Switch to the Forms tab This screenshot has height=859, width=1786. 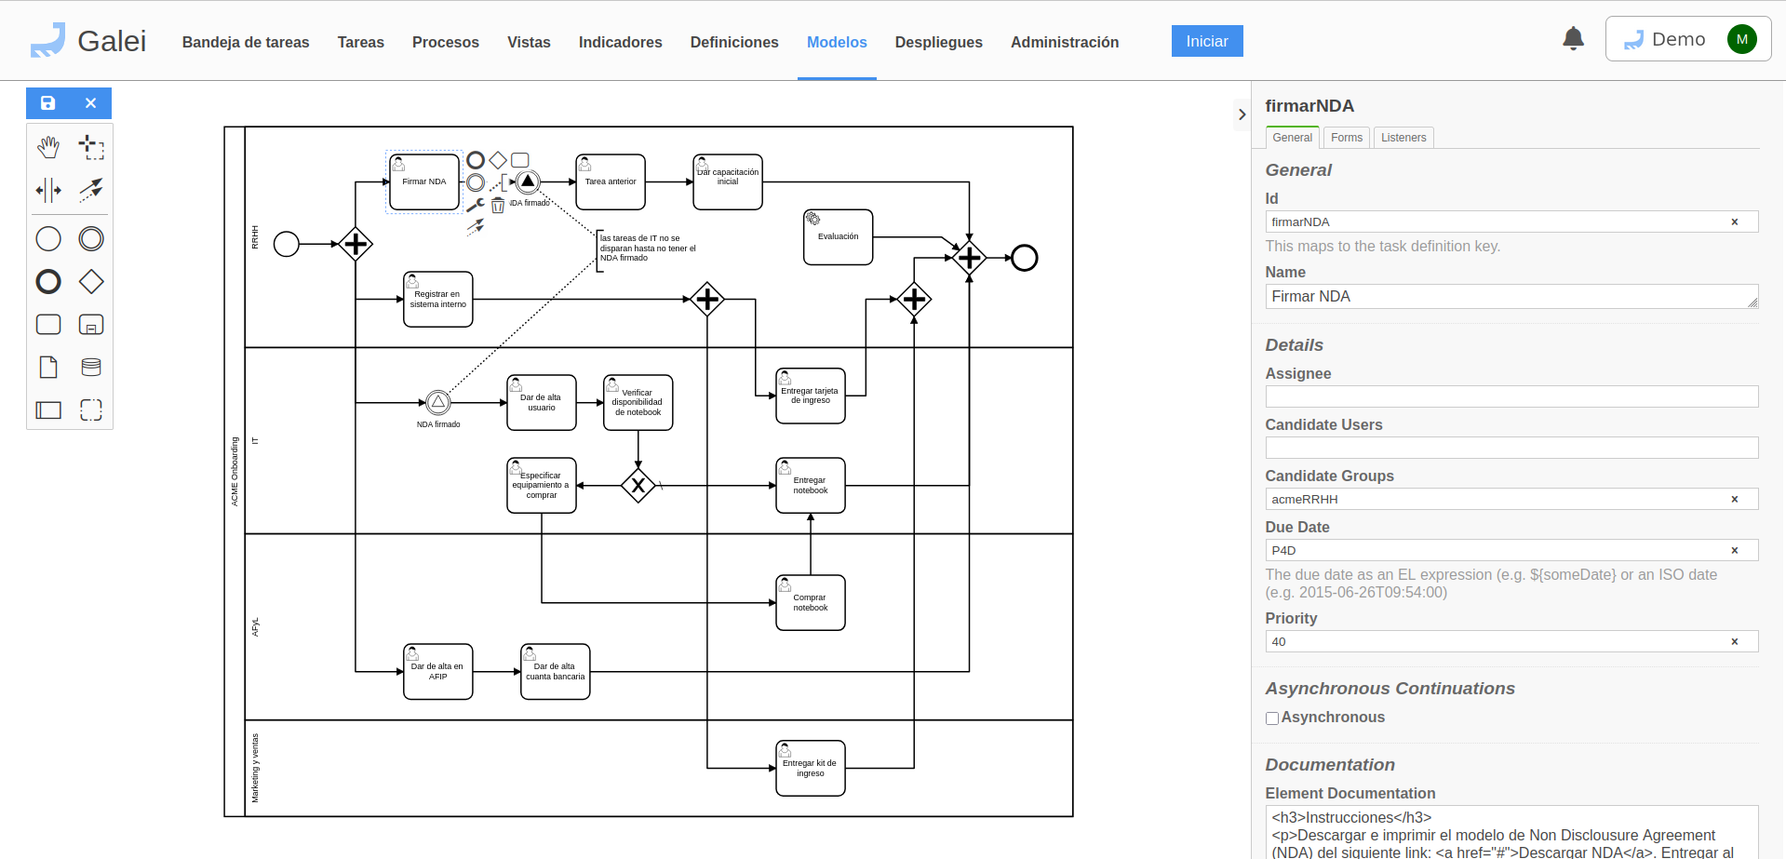point(1346,137)
